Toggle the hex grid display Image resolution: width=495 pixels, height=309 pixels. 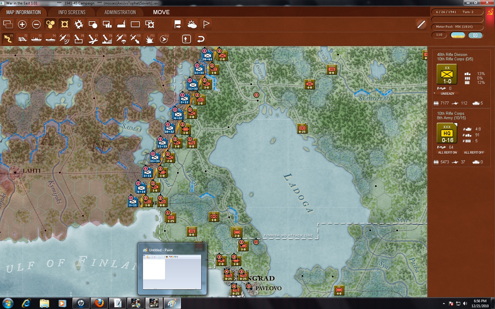point(50,24)
